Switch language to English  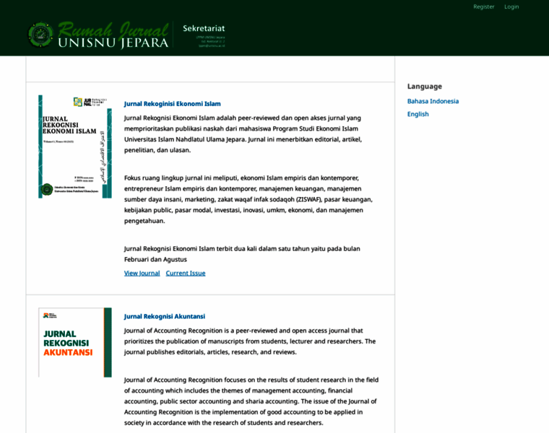click(418, 114)
